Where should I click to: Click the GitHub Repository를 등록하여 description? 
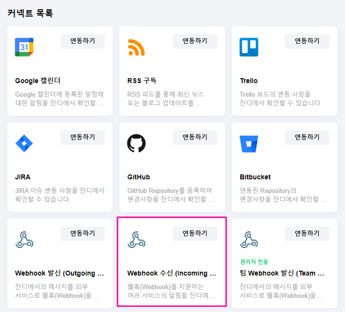click(x=171, y=195)
